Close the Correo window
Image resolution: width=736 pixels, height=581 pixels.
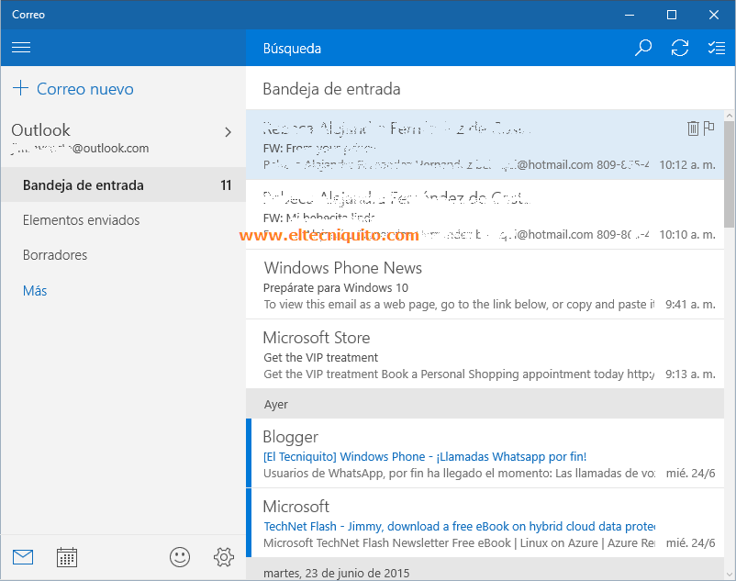(714, 15)
